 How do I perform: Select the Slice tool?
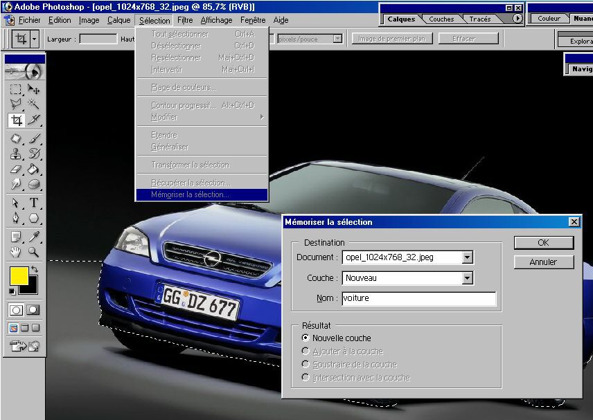(34, 120)
